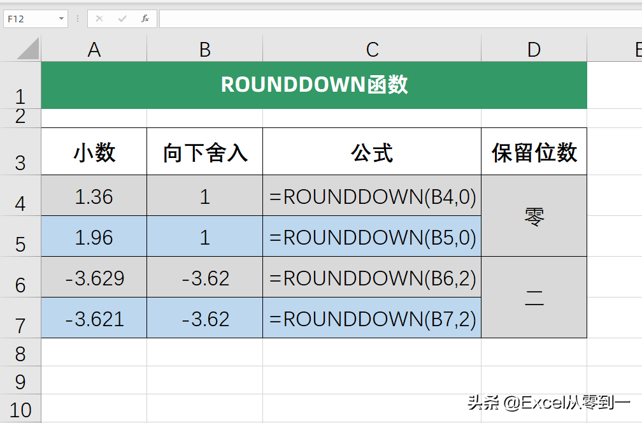This screenshot has height=423, width=642.
Task: Select row 2 header
Action: [20, 118]
